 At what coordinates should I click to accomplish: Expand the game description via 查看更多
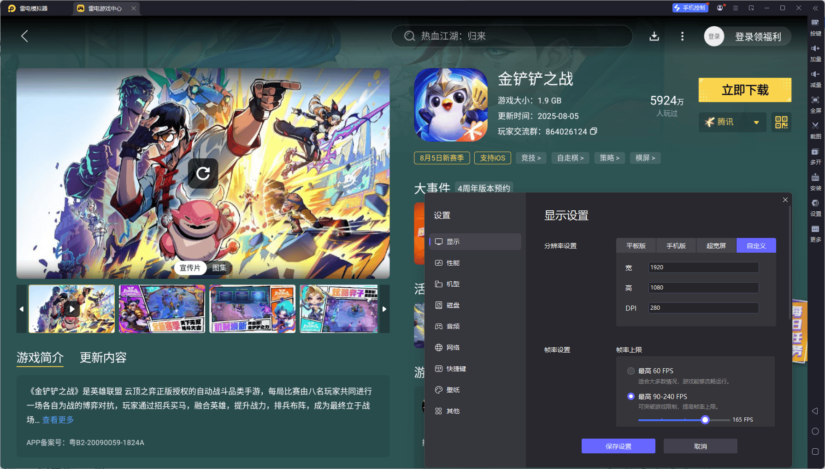[x=58, y=420]
